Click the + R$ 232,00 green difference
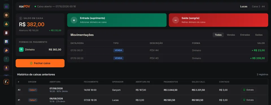 55,30
